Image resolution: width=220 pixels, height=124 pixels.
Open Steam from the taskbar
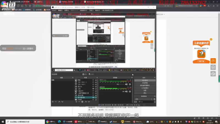(113, 122)
